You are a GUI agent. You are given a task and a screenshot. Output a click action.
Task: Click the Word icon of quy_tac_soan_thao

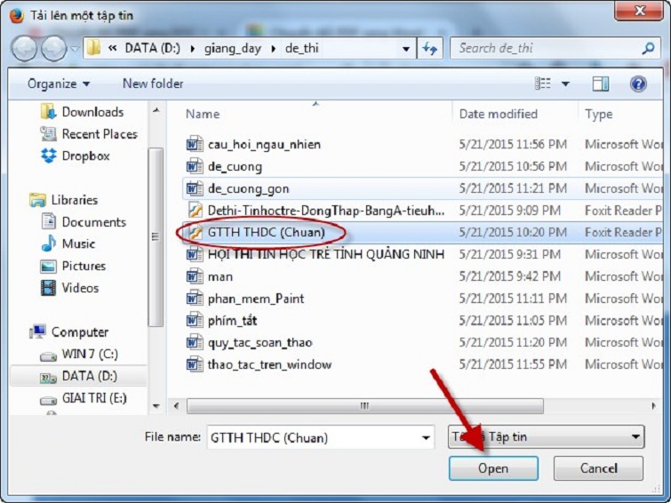click(x=195, y=342)
